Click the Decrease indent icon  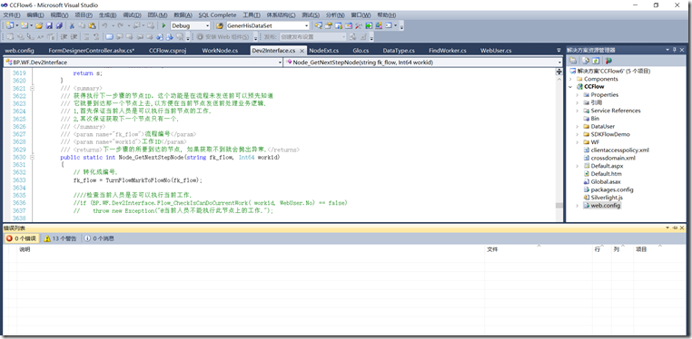[64, 37]
